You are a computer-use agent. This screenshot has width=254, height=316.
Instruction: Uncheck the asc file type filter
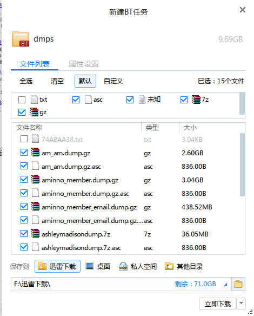[76, 100]
